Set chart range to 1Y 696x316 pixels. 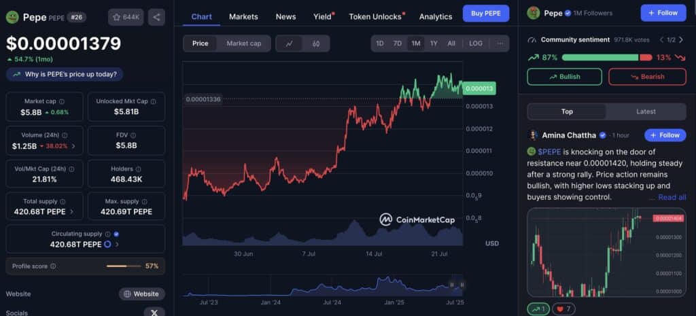coord(434,43)
